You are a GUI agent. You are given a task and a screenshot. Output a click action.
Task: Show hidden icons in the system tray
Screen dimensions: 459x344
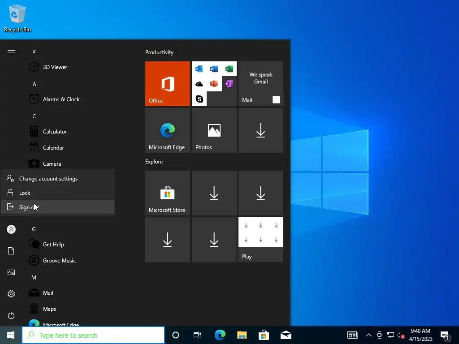click(x=369, y=335)
